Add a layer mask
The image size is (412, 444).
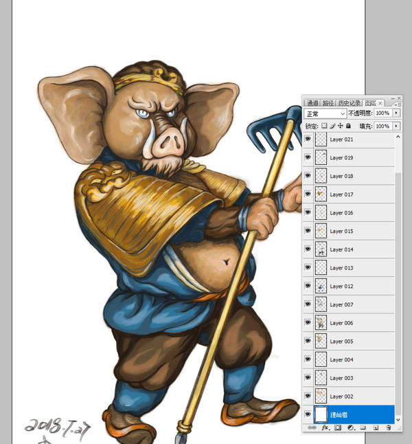(338, 428)
